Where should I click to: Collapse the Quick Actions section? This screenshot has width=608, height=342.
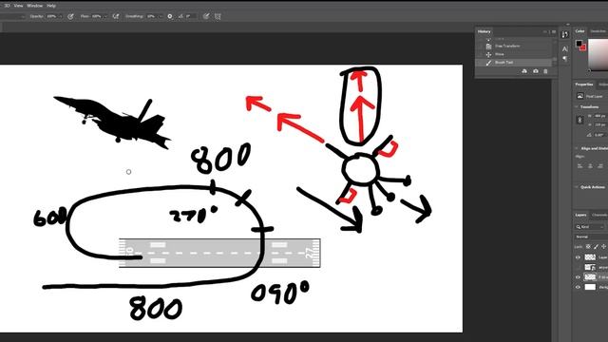pyautogui.click(x=577, y=187)
